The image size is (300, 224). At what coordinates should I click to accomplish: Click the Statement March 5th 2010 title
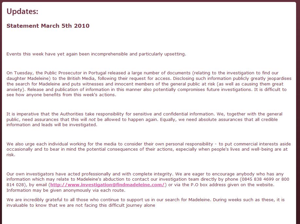[x=48, y=26]
